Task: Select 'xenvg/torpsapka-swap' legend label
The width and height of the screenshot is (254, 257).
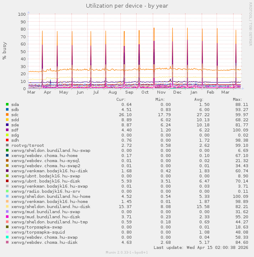Action: [x=37, y=227]
